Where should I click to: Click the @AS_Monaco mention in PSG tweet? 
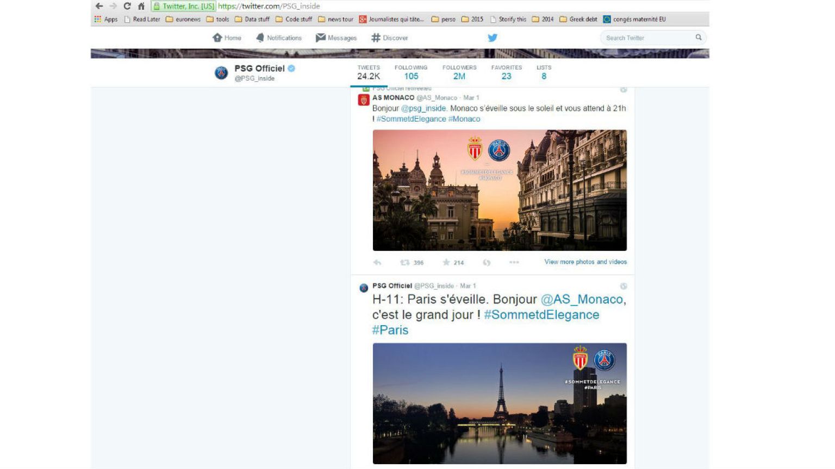582,299
